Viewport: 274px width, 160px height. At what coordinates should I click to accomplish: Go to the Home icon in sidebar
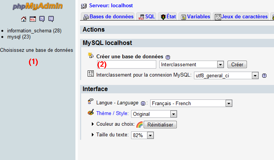click(24, 19)
